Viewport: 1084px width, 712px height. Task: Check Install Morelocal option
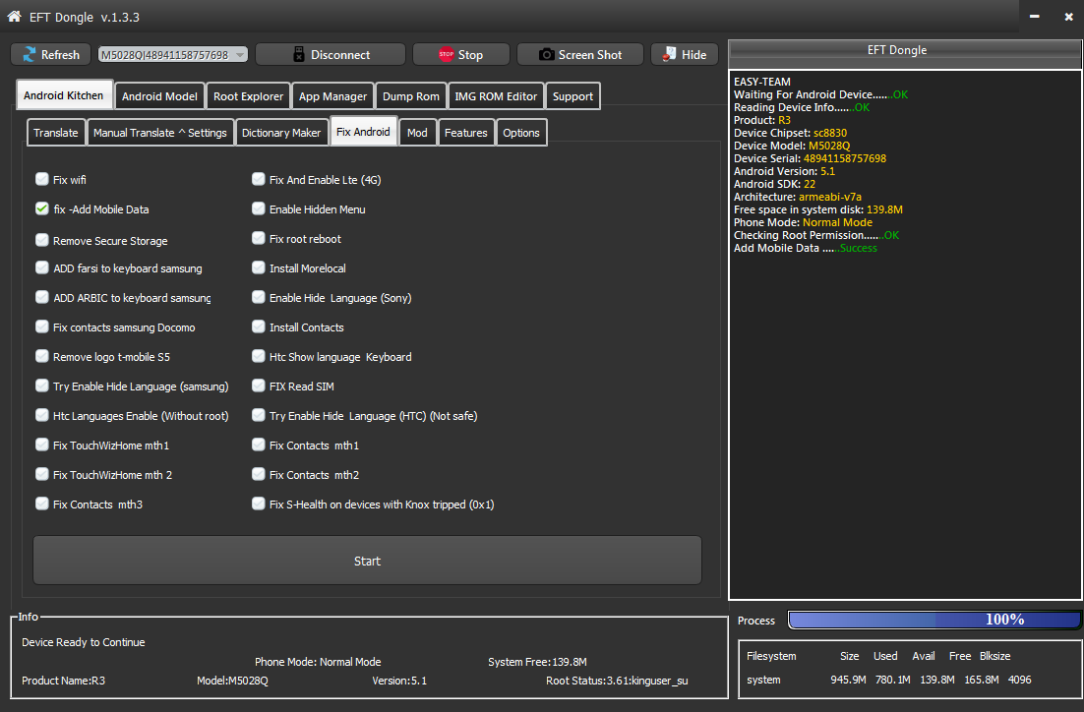pos(259,267)
